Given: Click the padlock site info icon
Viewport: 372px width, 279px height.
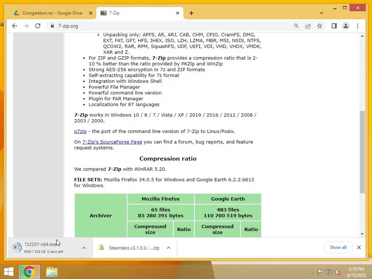Looking at the screenshot, I should [x=52, y=26].
